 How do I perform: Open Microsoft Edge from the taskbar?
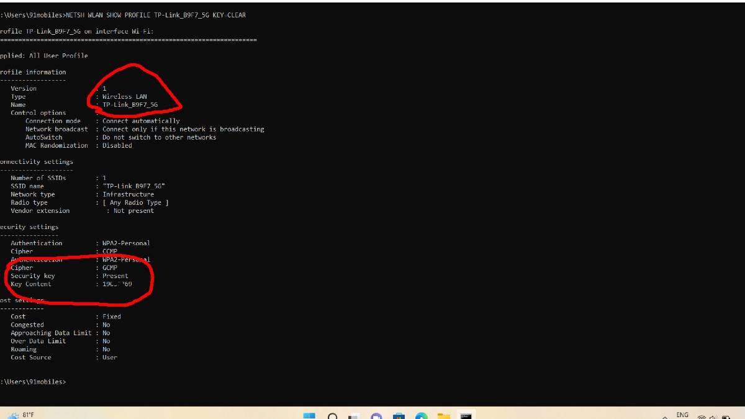(422, 416)
